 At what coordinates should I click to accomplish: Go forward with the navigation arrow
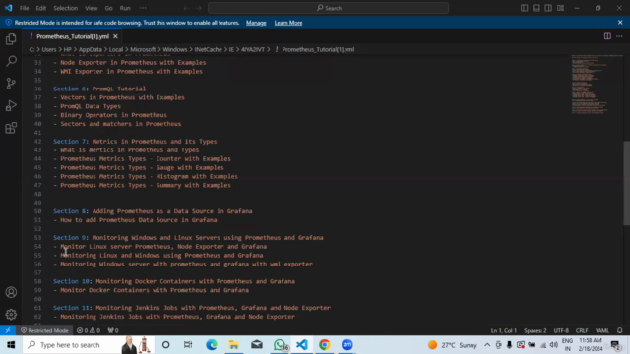[199, 8]
